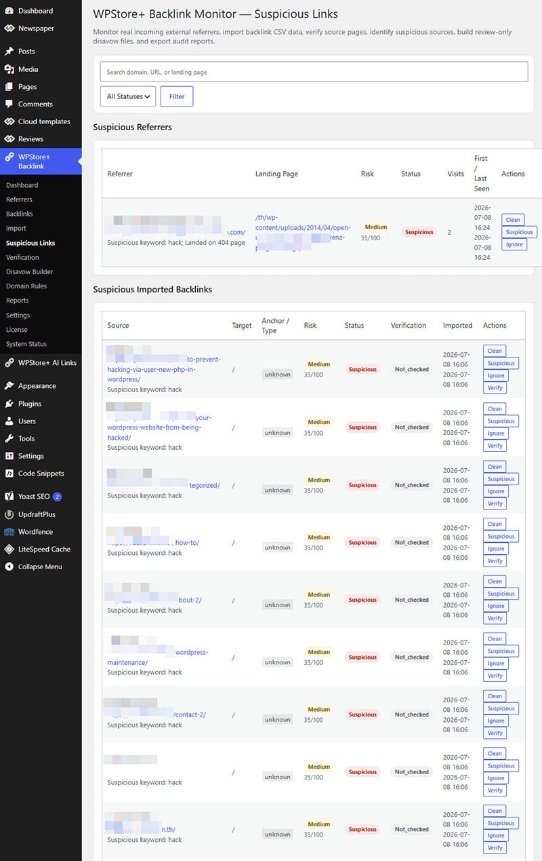Click the Code Snippets icon

pos(9,474)
